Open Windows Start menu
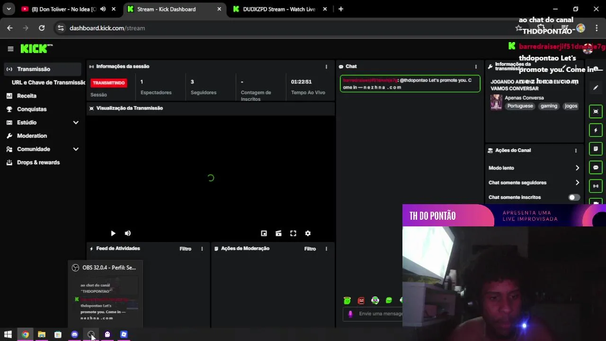 tap(8, 335)
